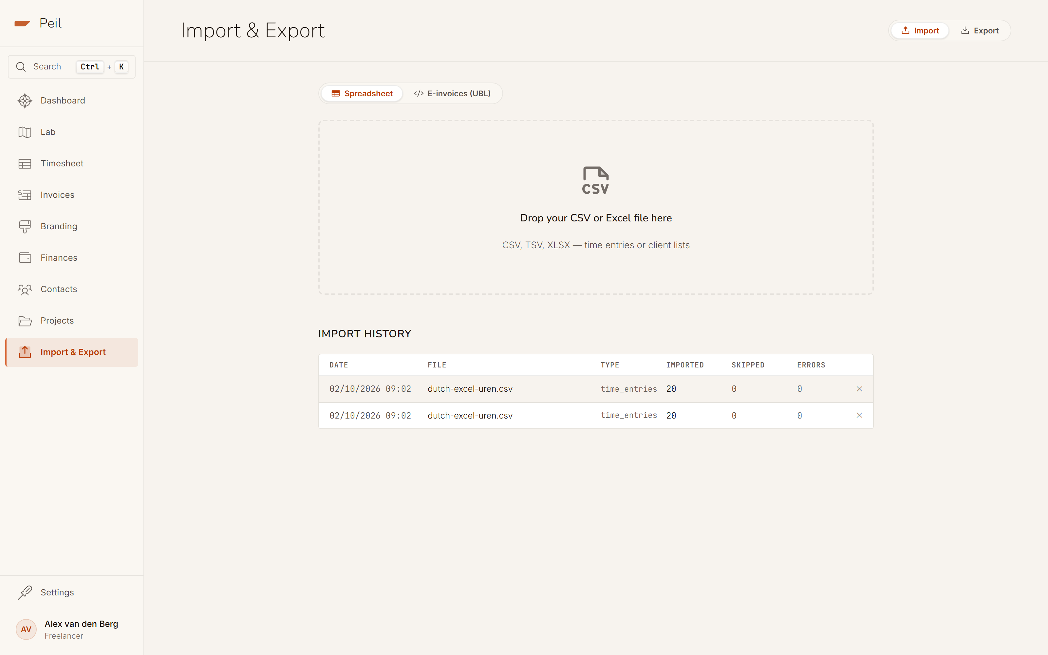Click the Import & Export upload icon
The image size is (1048, 655).
pyautogui.click(x=25, y=352)
